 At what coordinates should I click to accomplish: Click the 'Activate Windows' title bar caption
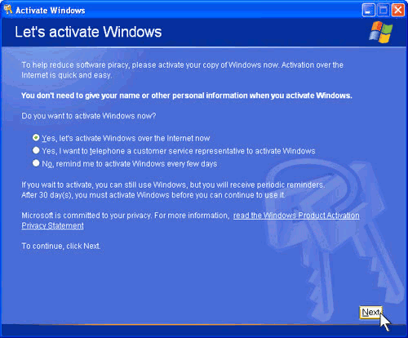tap(51, 11)
